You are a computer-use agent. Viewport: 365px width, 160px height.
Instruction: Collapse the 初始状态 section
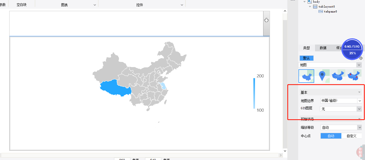click(x=359, y=119)
